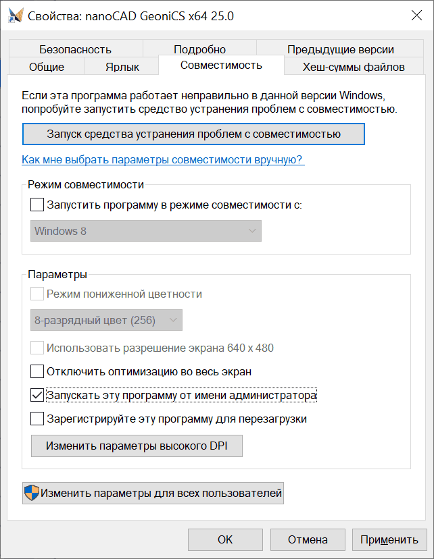Click the Применить button
The image size is (434, 559).
(389, 539)
